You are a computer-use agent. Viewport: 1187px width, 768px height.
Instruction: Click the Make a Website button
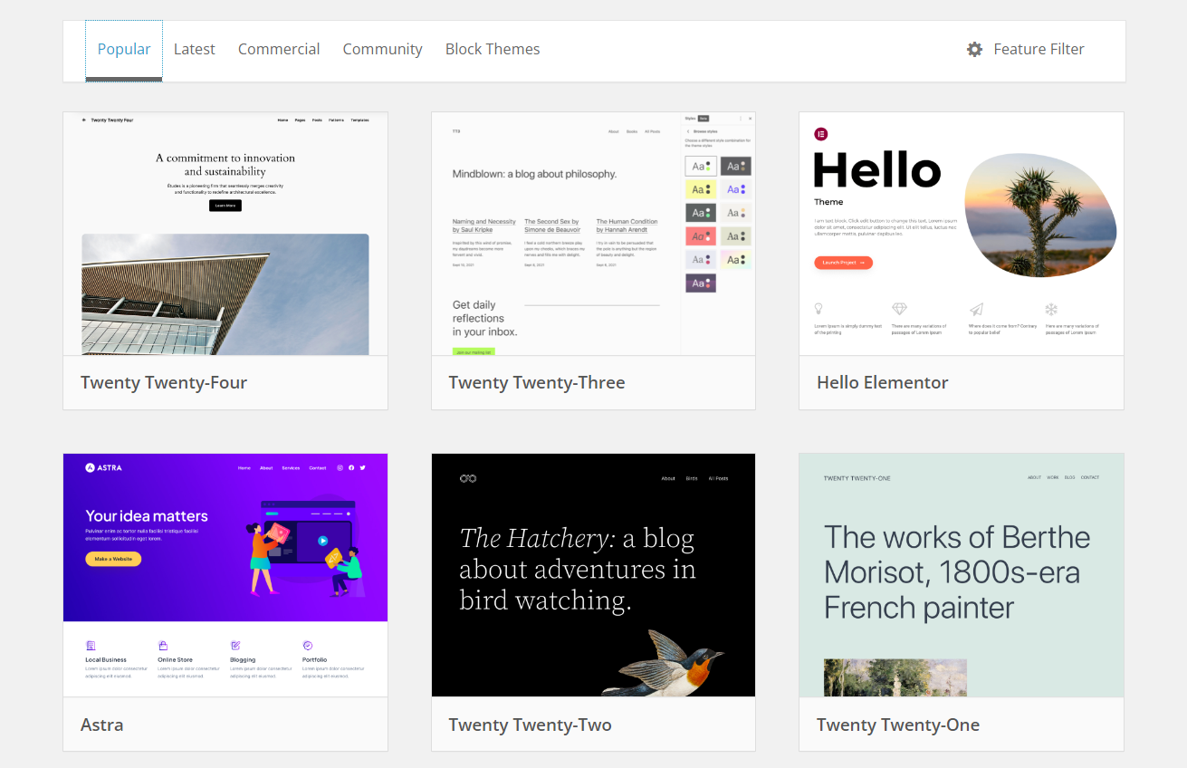tap(113, 559)
